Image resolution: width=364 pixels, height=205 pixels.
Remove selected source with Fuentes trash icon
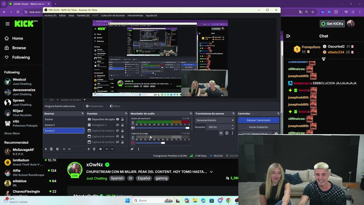[94, 149]
